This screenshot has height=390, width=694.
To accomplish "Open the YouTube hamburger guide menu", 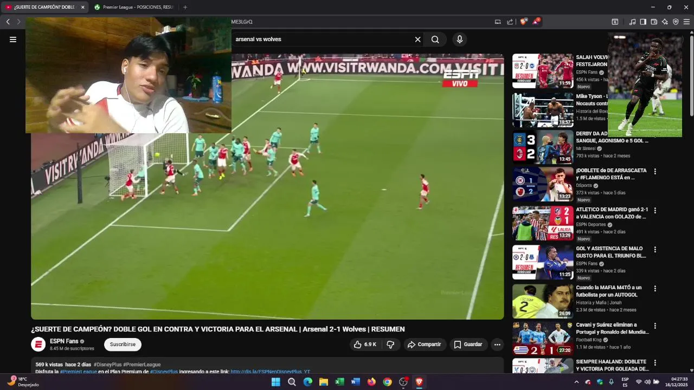I will [13, 40].
